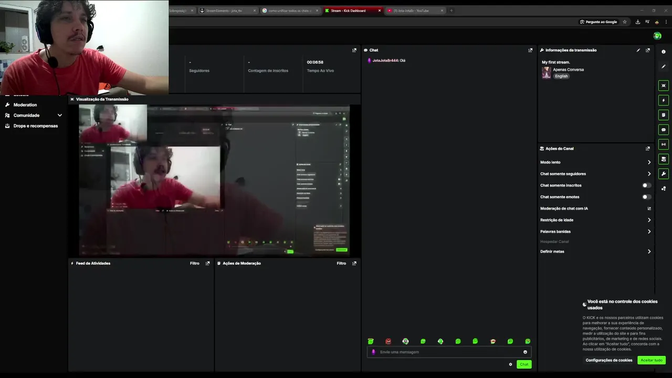Expand Restrição de idade settings
The image size is (672, 378).
649,220
